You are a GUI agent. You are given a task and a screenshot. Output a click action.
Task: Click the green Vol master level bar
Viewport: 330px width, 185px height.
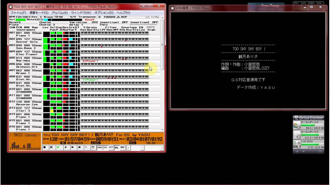[x=21, y=20]
